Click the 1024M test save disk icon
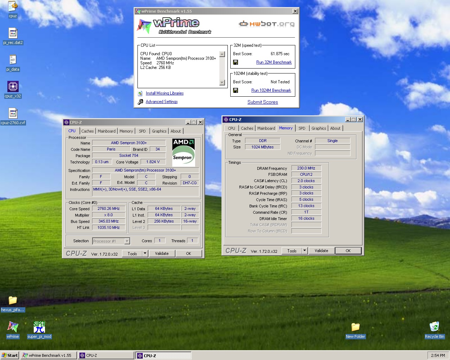 click(236, 90)
